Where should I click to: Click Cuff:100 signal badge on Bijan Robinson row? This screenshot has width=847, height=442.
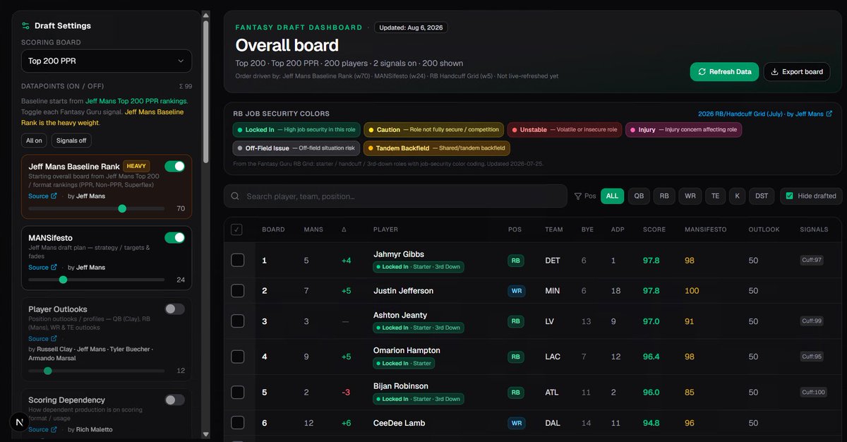tap(813, 393)
